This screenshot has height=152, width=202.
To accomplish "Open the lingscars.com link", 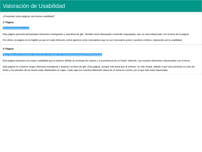I will [16, 28].
